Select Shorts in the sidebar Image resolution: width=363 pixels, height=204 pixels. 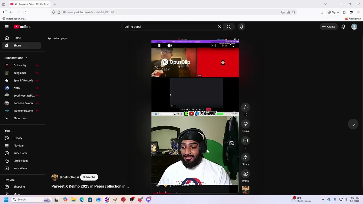pyautogui.click(x=22, y=45)
